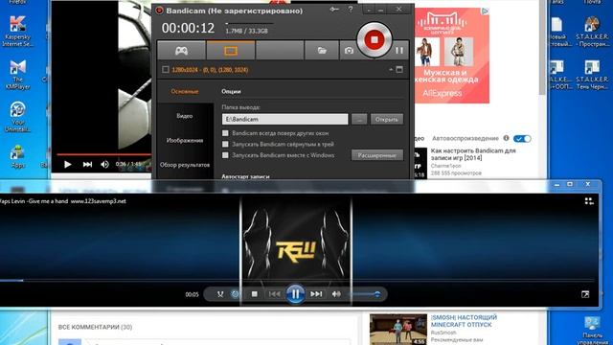Open the RusSmosh channel link
This screenshot has width=613, height=345.
pos(443,333)
